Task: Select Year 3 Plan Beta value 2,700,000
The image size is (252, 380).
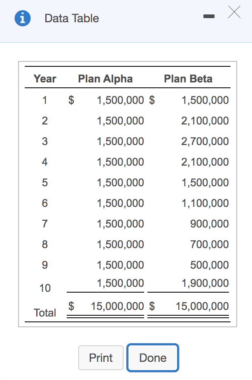Action: tap(206, 141)
